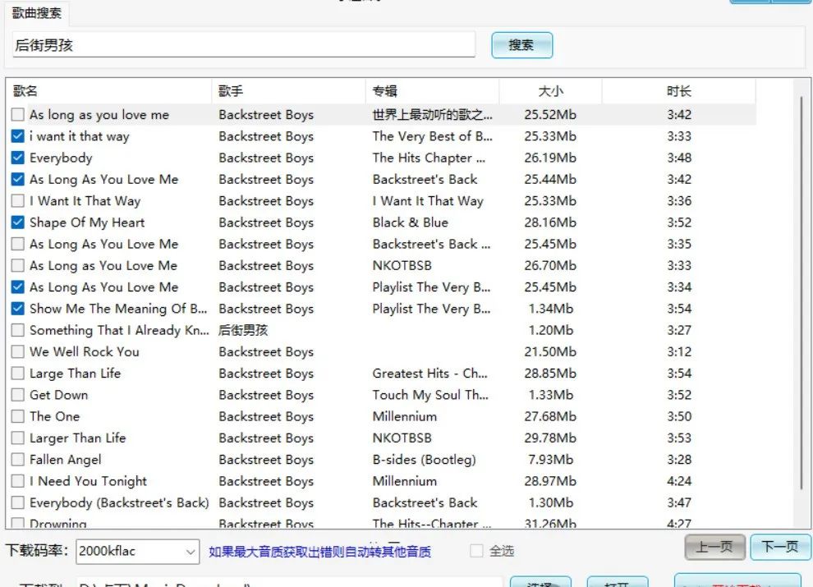The width and height of the screenshot is (813, 587).
Task: Uncheck the Everybody row checkbox
Action: click(17, 158)
